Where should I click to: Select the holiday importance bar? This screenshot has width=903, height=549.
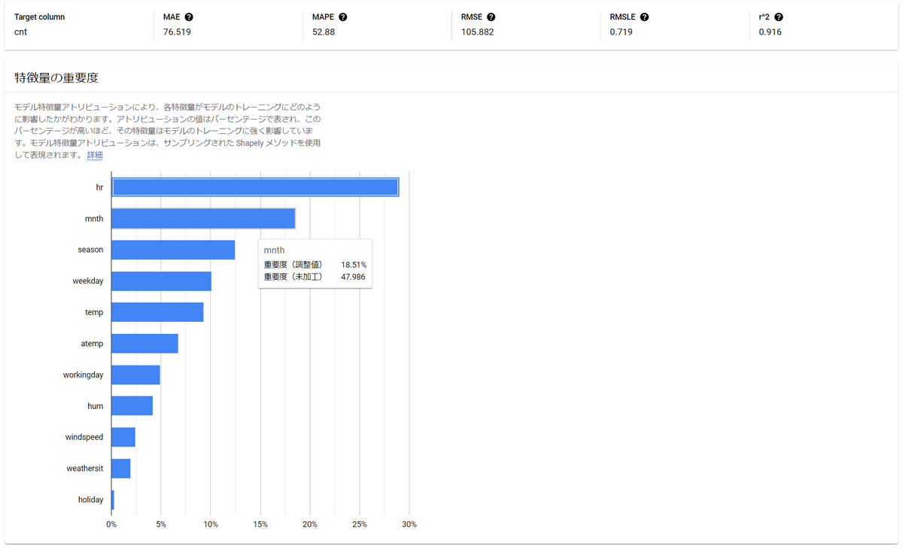pos(113,500)
